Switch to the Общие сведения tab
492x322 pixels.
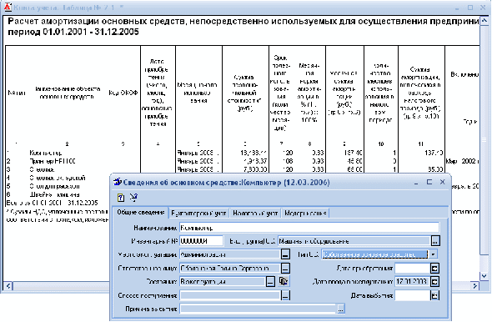[x=141, y=213]
